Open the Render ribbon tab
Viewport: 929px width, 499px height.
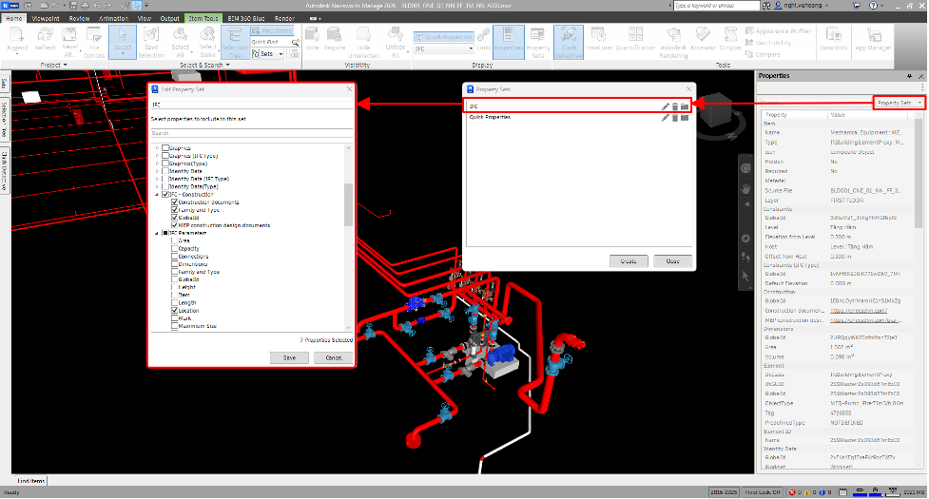coord(284,18)
